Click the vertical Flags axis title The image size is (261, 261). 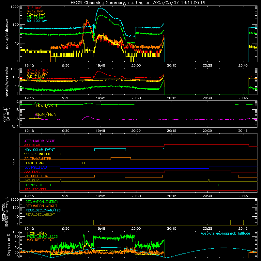point(13,163)
